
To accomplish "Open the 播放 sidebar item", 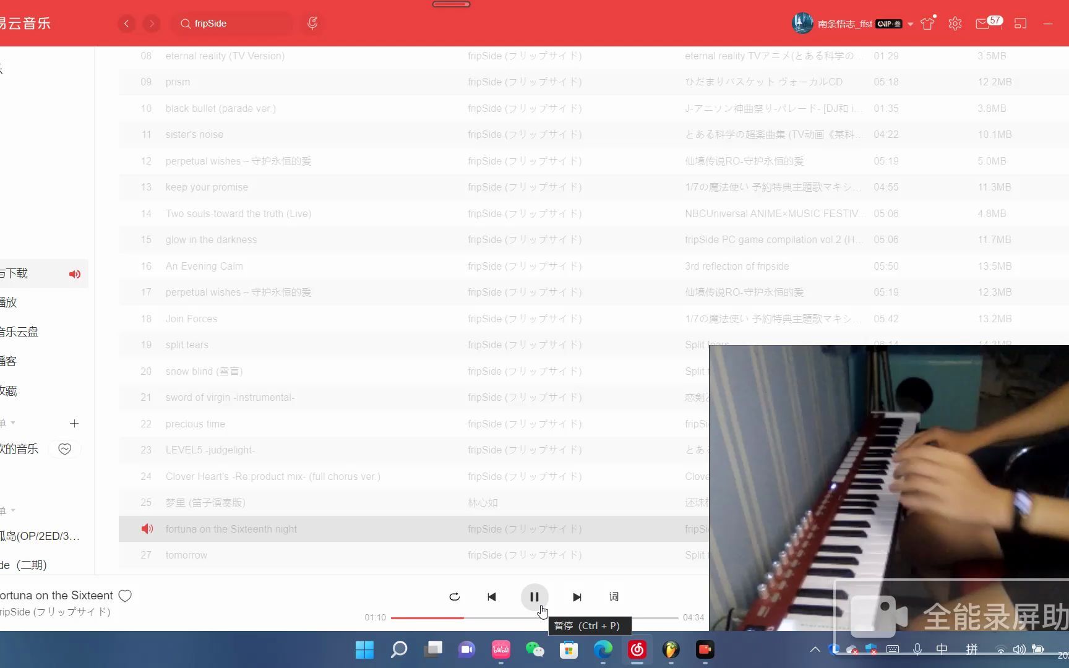I will pos(9,302).
